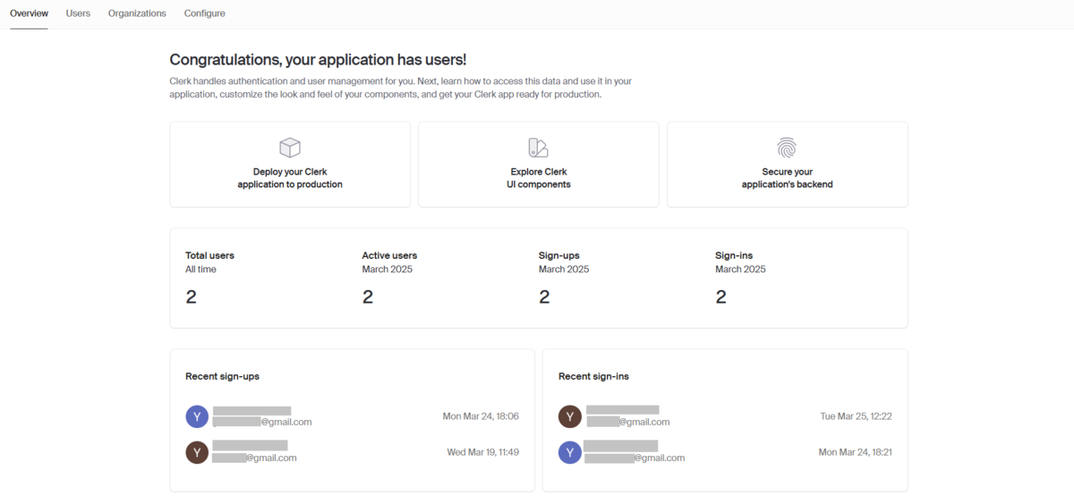This screenshot has width=1074, height=497.
Task: Click the Total users label
Action: [x=209, y=255]
